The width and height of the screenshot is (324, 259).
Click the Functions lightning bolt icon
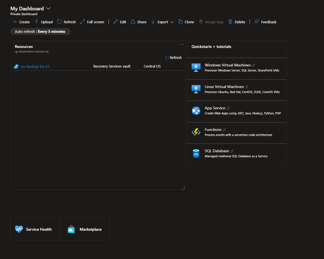[x=196, y=132]
